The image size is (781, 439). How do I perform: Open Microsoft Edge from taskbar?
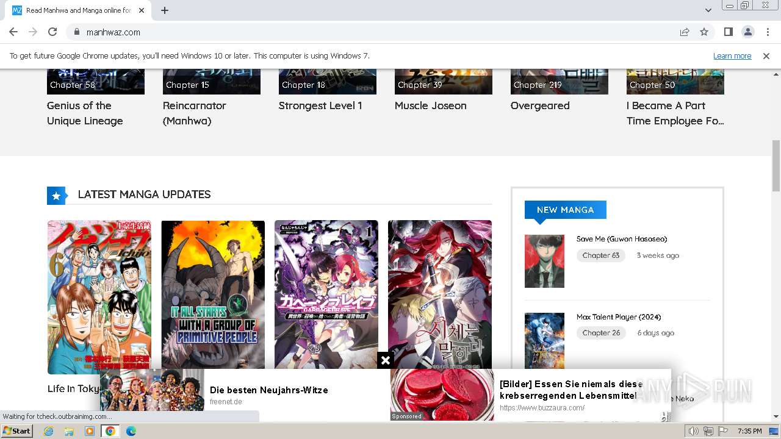point(131,431)
